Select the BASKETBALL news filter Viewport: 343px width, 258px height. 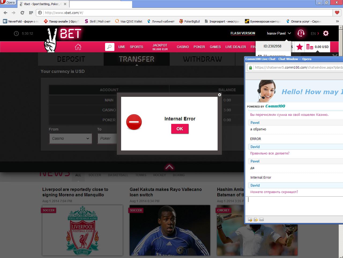(x=118, y=175)
